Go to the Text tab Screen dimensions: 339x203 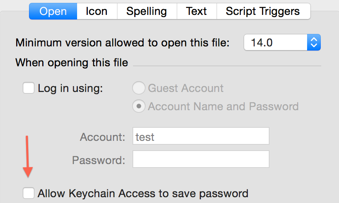pyautogui.click(x=197, y=11)
